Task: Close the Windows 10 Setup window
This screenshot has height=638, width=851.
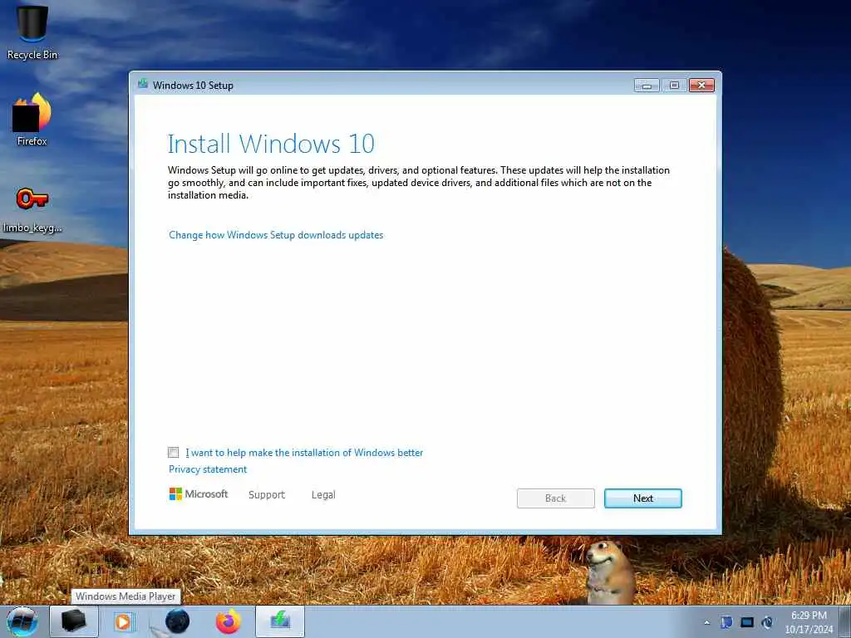Action: pyautogui.click(x=701, y=86)
